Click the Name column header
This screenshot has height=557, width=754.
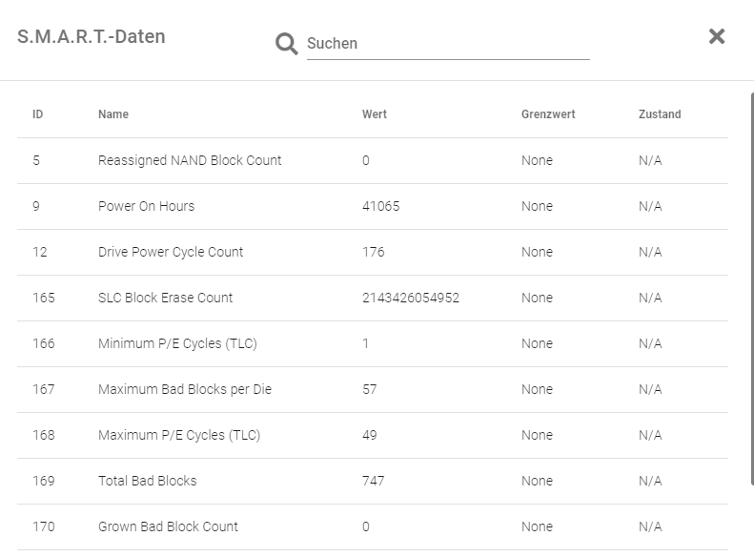[113, 114]
